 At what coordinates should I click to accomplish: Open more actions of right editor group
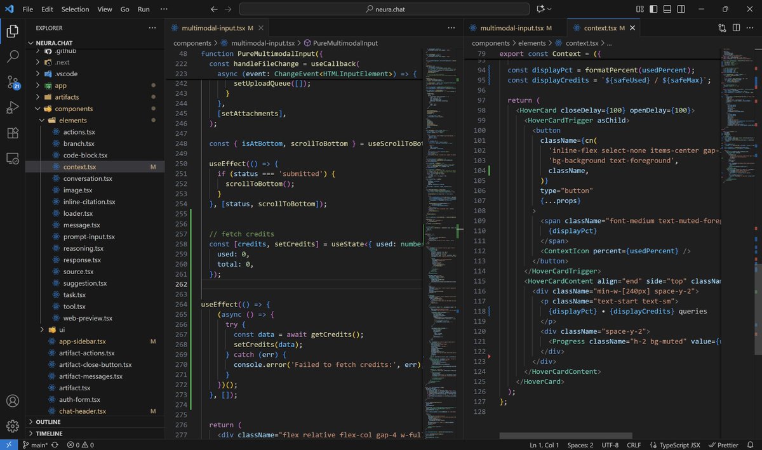pos(751,29)
